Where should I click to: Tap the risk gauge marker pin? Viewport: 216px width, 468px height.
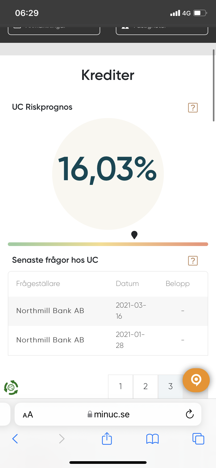134,235
